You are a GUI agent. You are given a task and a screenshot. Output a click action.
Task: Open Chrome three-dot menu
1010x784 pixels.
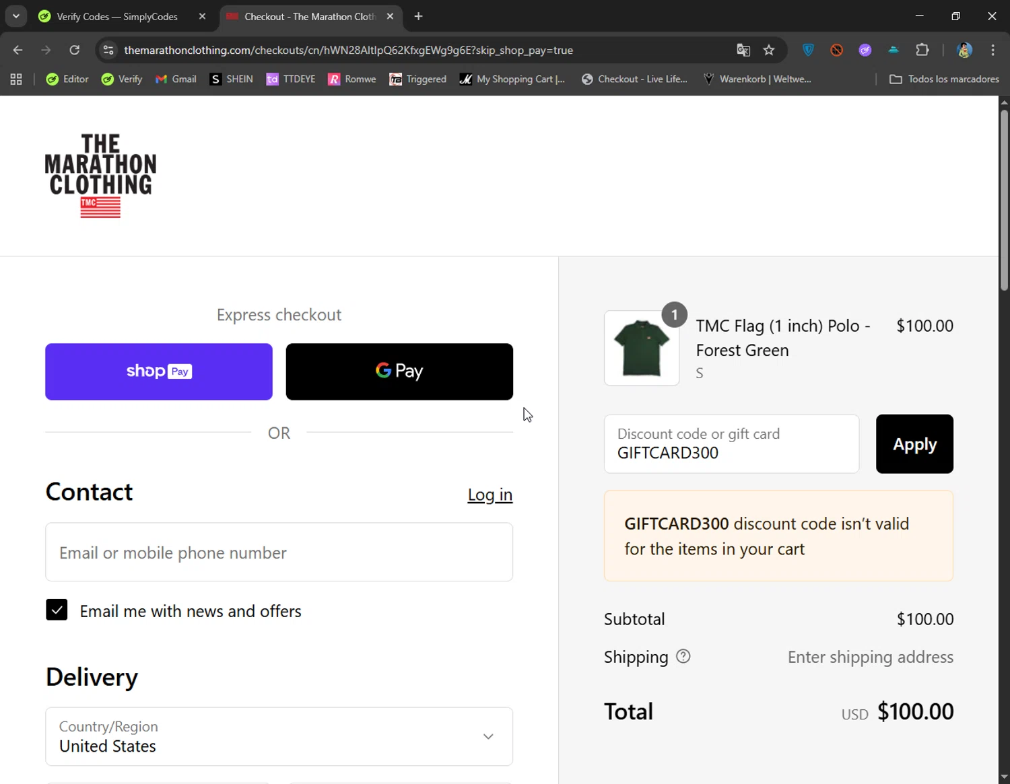tap(992, 50)
